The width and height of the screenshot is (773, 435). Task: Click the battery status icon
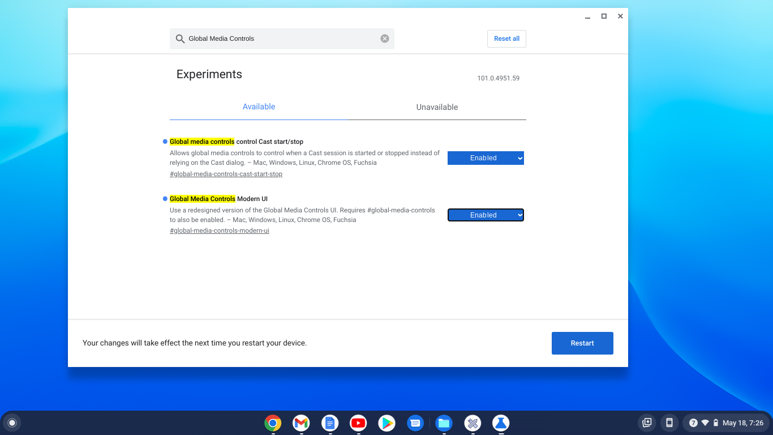[x=716, y=423]
